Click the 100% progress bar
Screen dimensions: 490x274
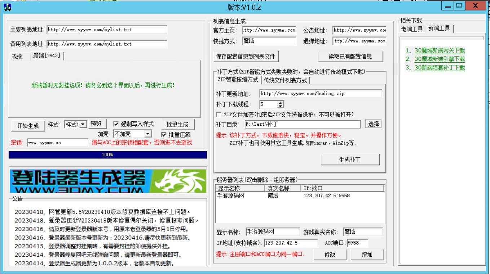click(x=107, y=155)
